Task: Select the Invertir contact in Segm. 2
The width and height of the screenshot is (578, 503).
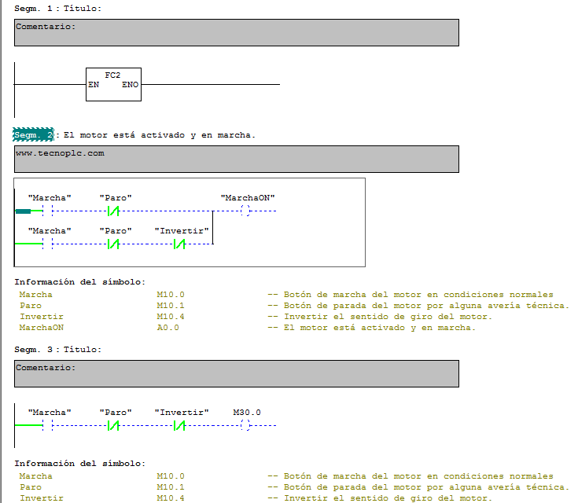Action: (x=179, y=244)
